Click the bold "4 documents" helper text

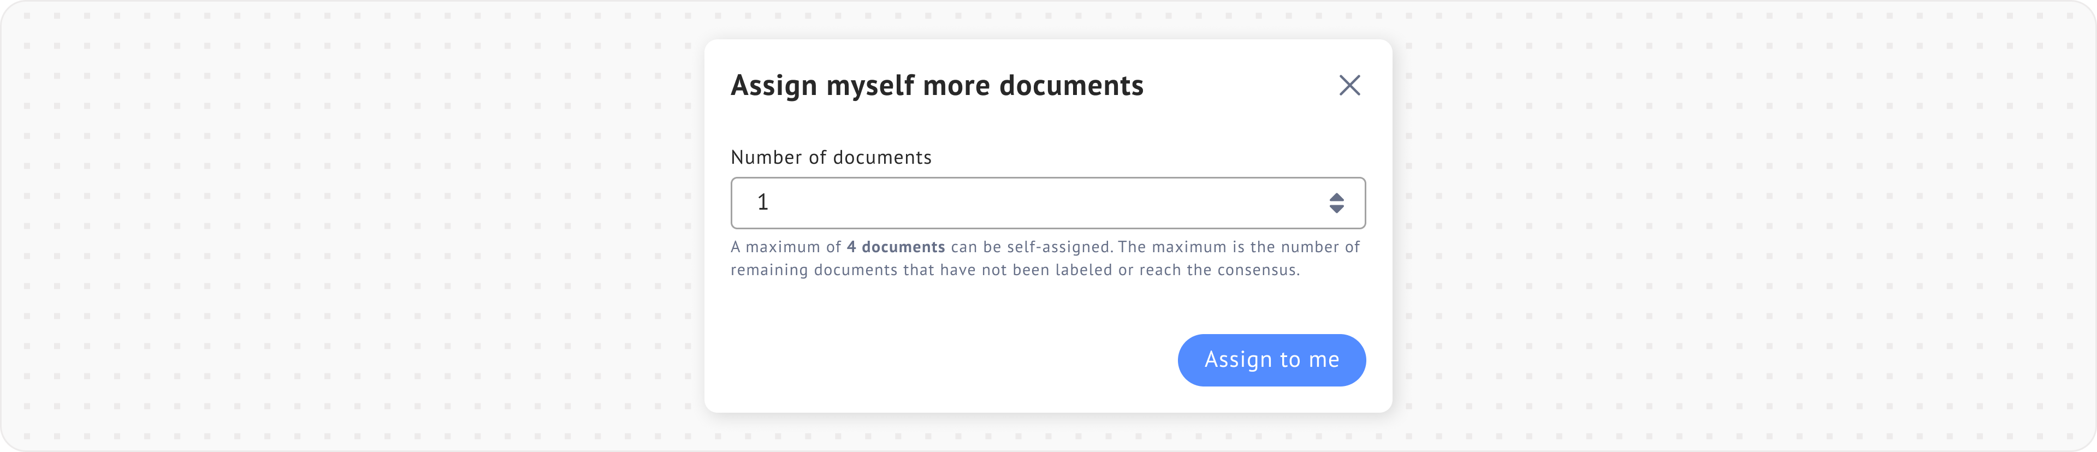(x=896, y=247)
